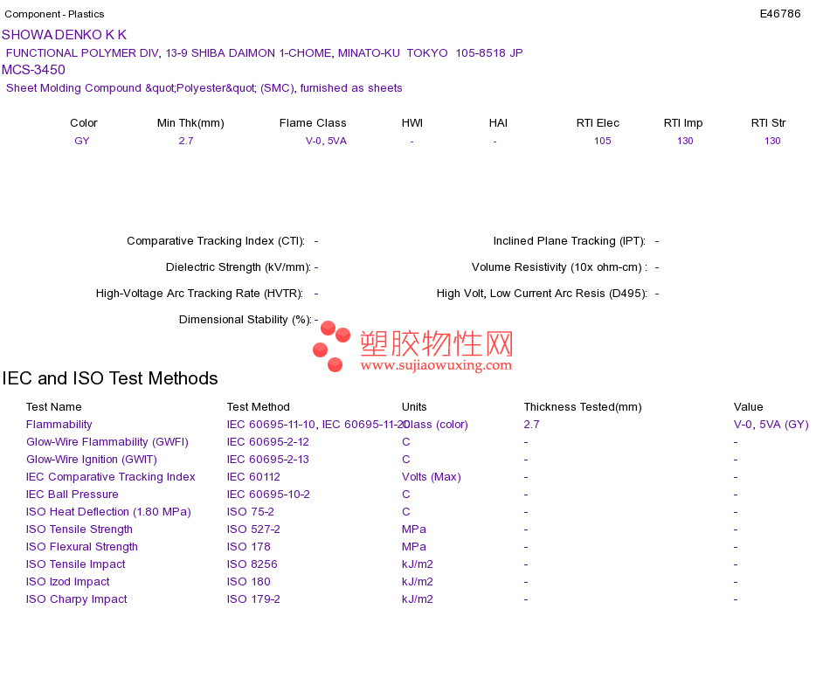Click the 'Test Name' column header
This screenshot has width=830, height=699.
(x=54, y=407)
